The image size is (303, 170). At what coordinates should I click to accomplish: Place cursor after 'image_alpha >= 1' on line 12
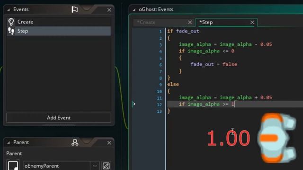click(x=235, y=104)
